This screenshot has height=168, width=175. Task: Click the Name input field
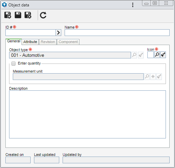[117, 33]
